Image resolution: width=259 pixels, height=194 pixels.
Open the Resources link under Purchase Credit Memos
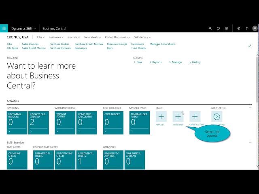pyautogui.click(x=81, y=48)
